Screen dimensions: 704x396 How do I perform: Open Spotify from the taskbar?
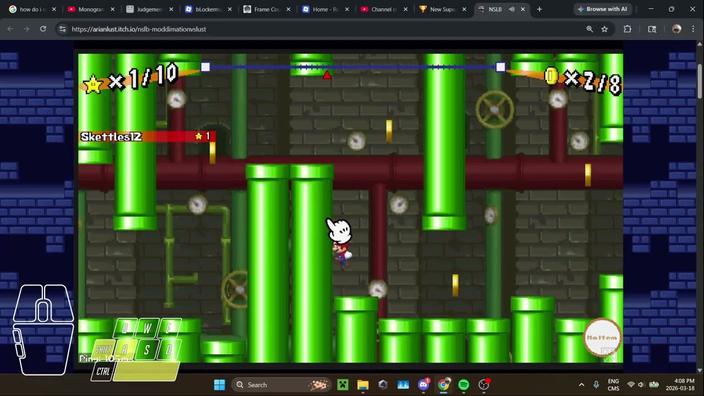[464, 384]
